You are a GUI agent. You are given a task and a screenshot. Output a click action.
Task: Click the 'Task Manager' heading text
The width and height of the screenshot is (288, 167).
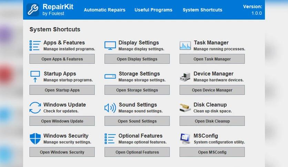(211, 43)
